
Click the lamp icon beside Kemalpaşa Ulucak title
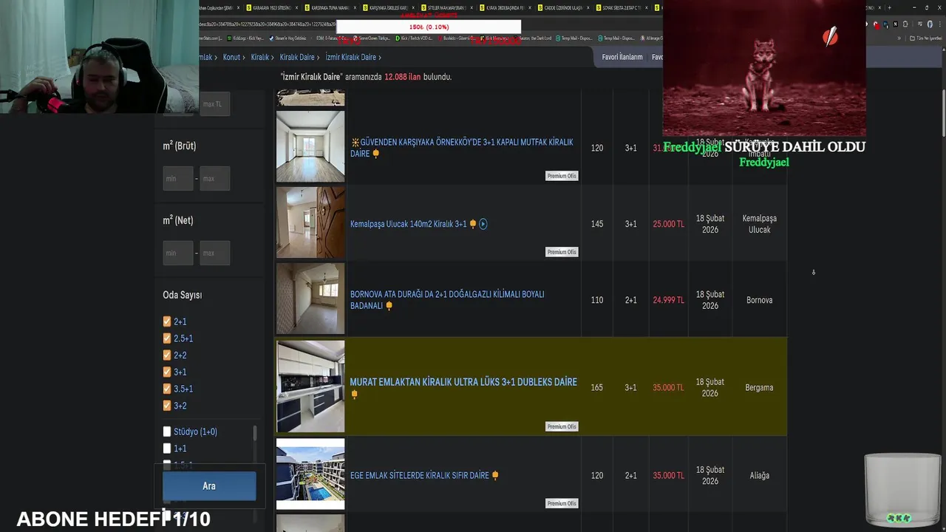click(x=473, y=224)
